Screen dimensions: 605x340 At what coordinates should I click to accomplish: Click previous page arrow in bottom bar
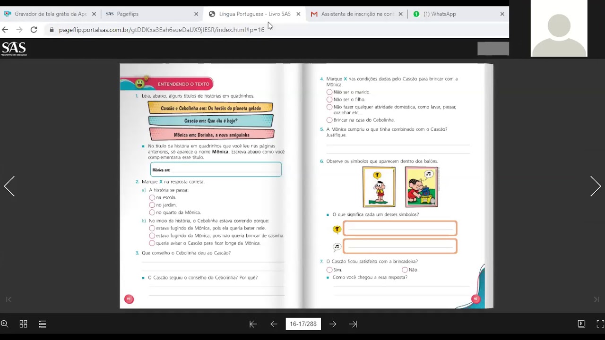click(x=274, y=324)
